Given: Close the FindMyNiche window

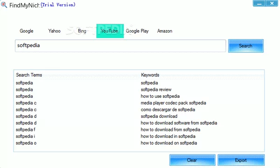Looking at the screenshot, I should click(272, 3).
